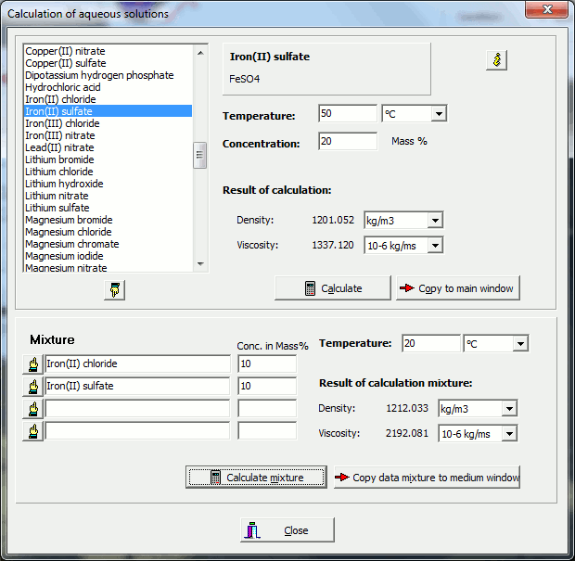575x561 pixels.
Task: Click the hand icon beside the Iron(II) sulfate mixture row
Action: point(32,386)
